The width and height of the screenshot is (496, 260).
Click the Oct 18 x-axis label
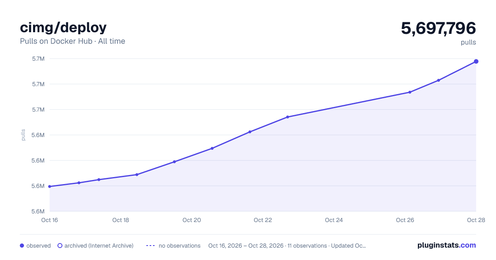click(121, 220)
